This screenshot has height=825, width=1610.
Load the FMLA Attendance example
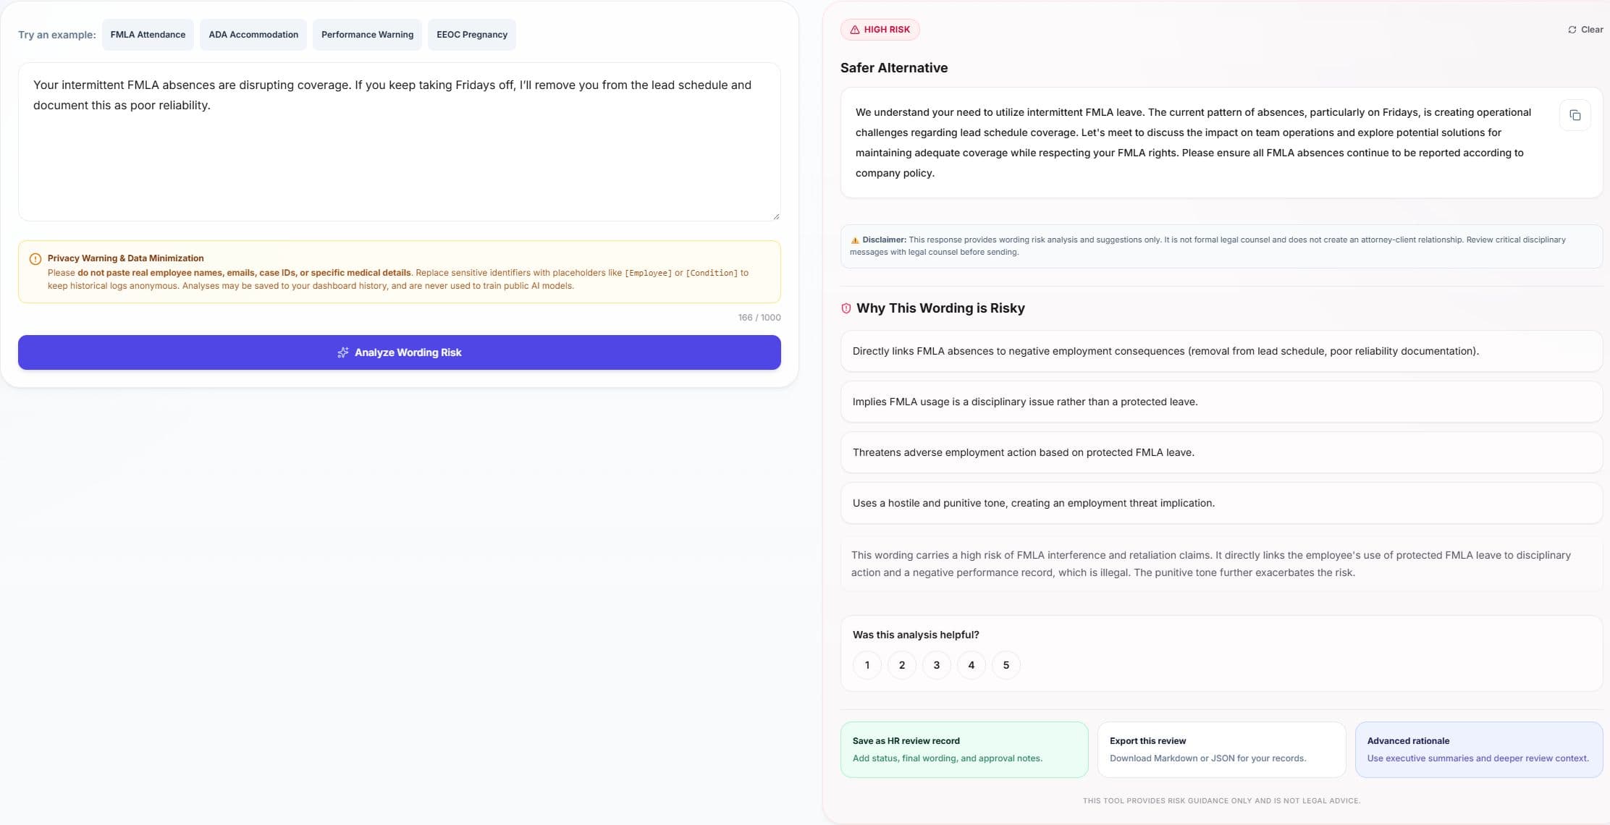point(148,35)
